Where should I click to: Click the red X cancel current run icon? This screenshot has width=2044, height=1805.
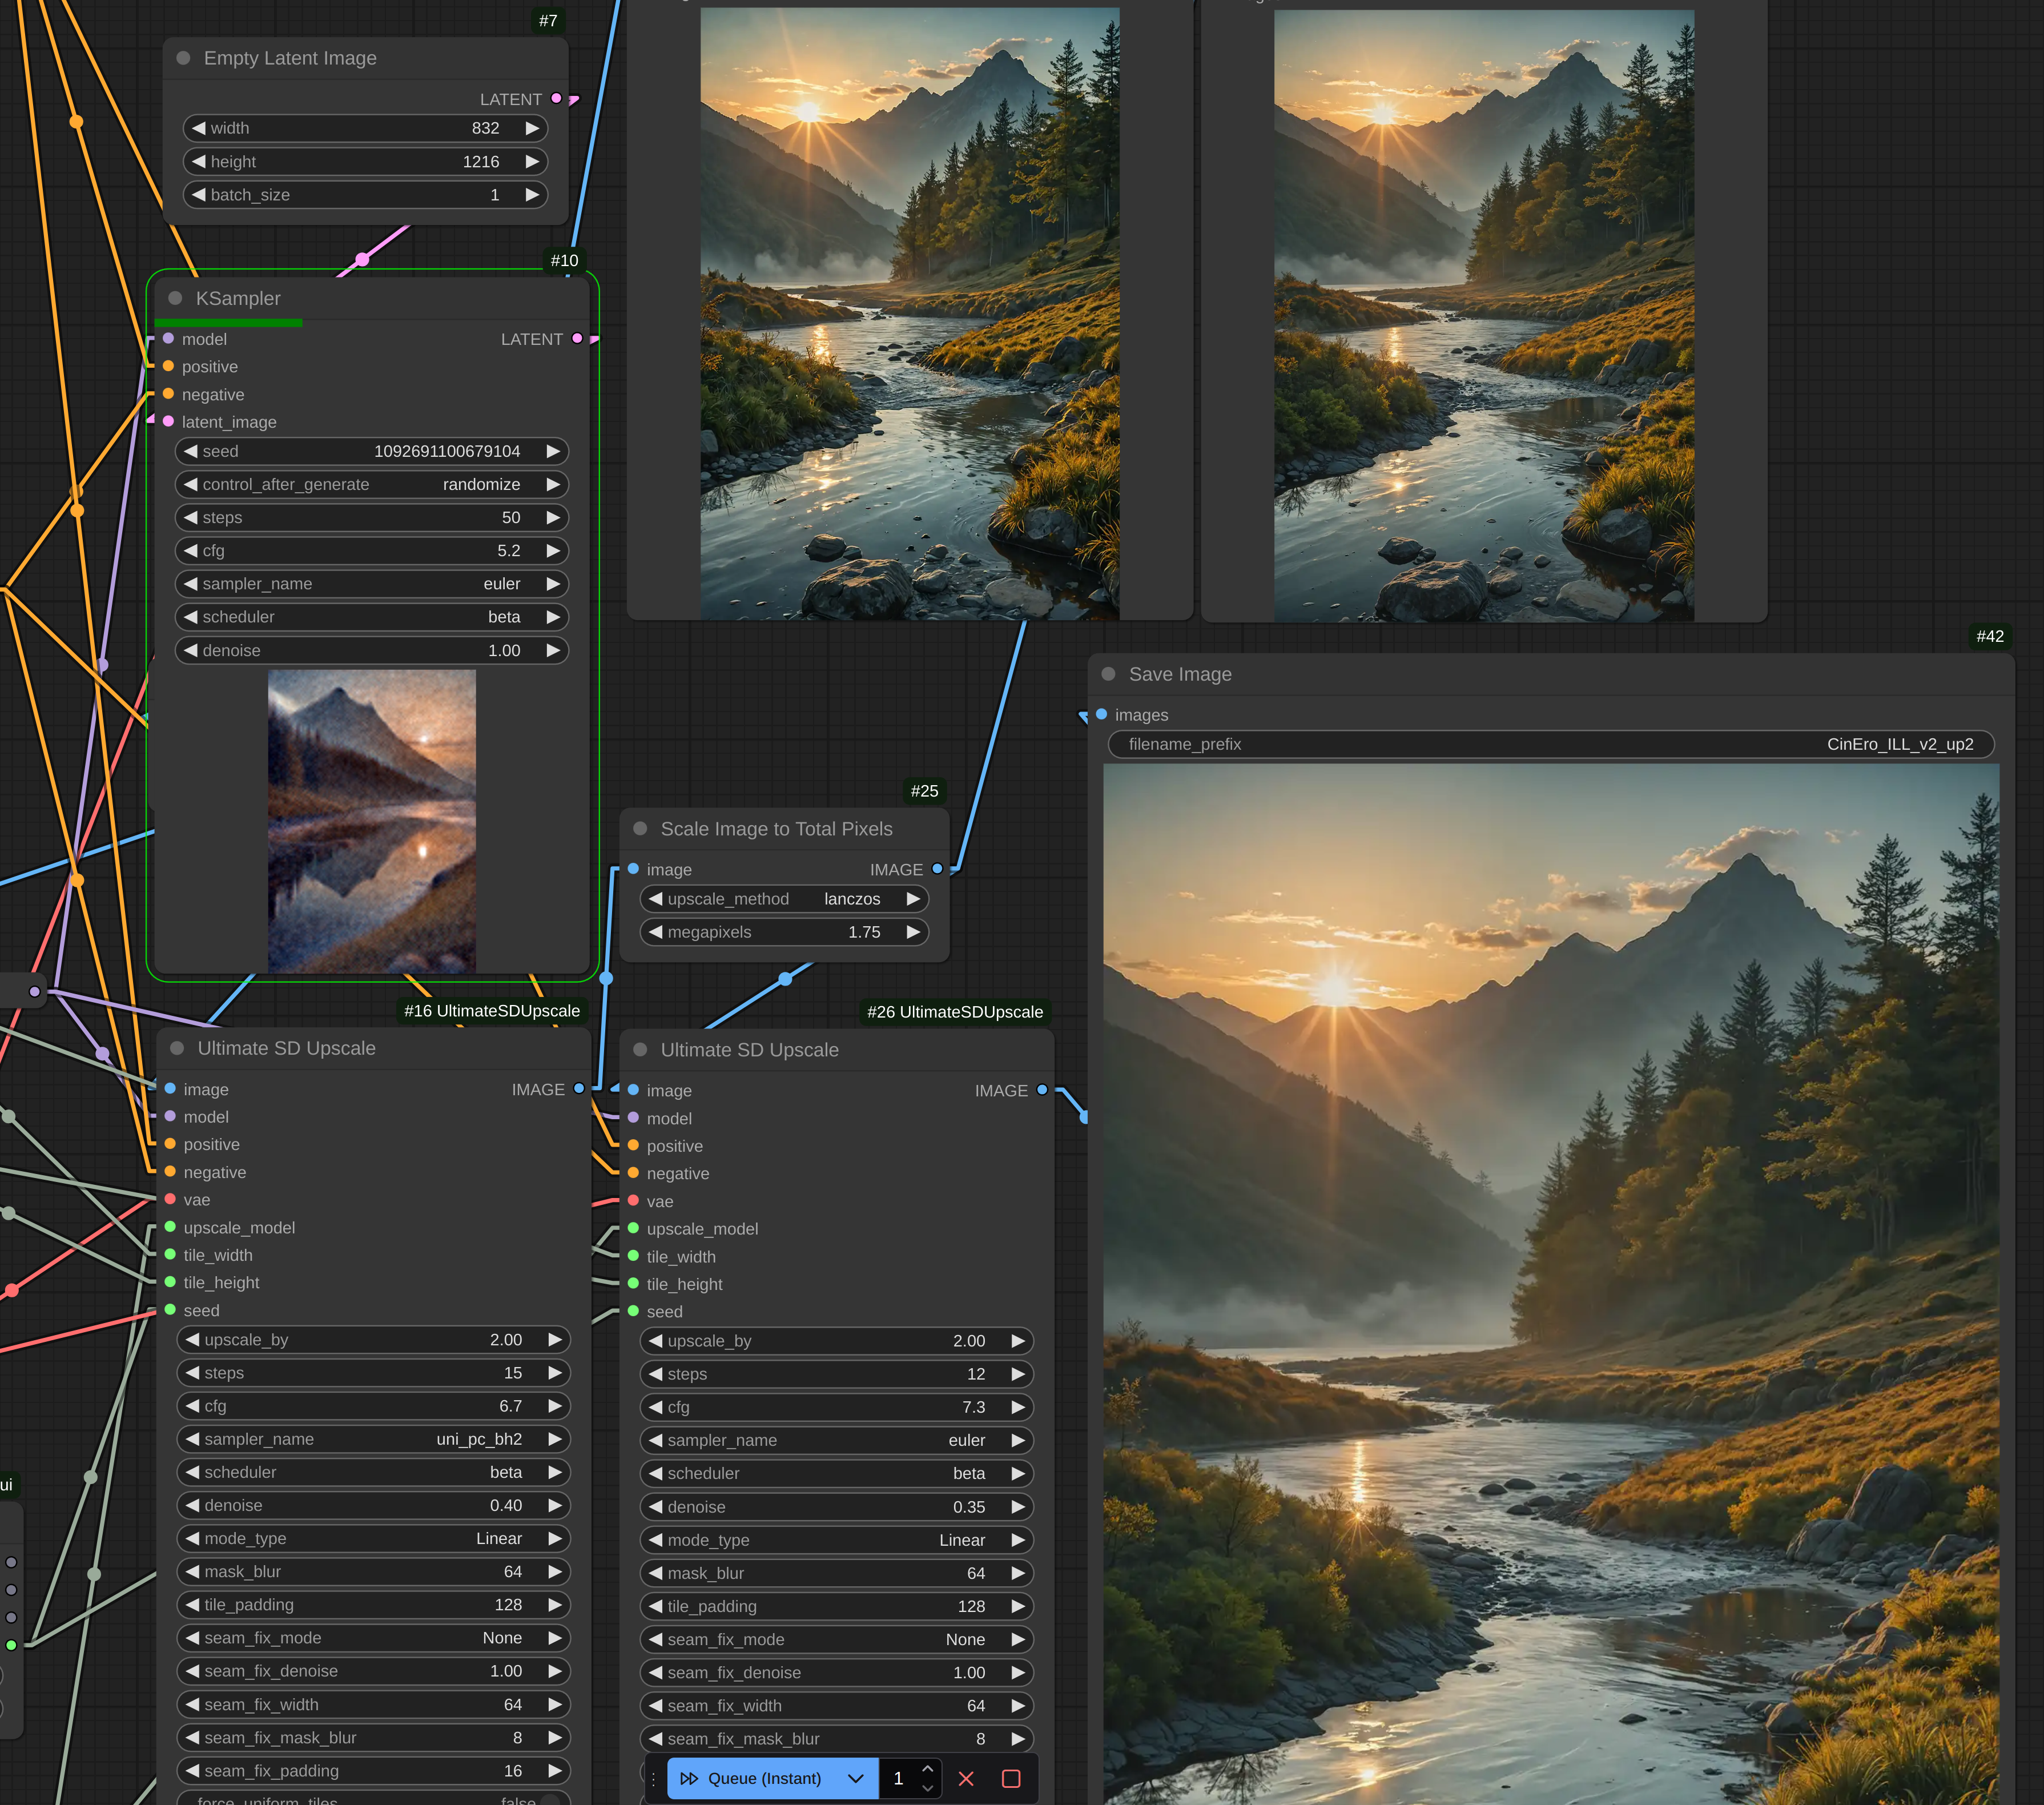965,1778
